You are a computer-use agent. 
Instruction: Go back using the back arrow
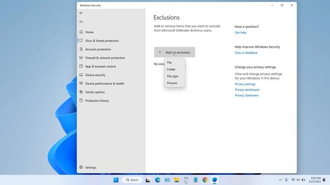pyautogui.click(x=81, y=13)
